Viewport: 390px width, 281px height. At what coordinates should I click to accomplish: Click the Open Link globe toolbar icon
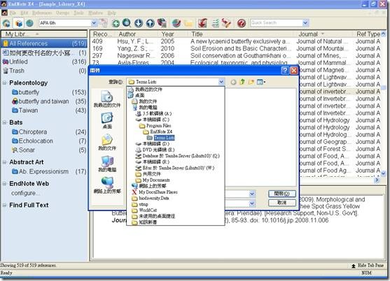176,23
